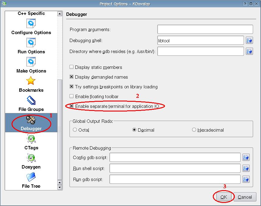The height and width of the screenshot is (206, 261).
Task: Select the Bookmarks star icon
Action: click(x=31, y=81)
